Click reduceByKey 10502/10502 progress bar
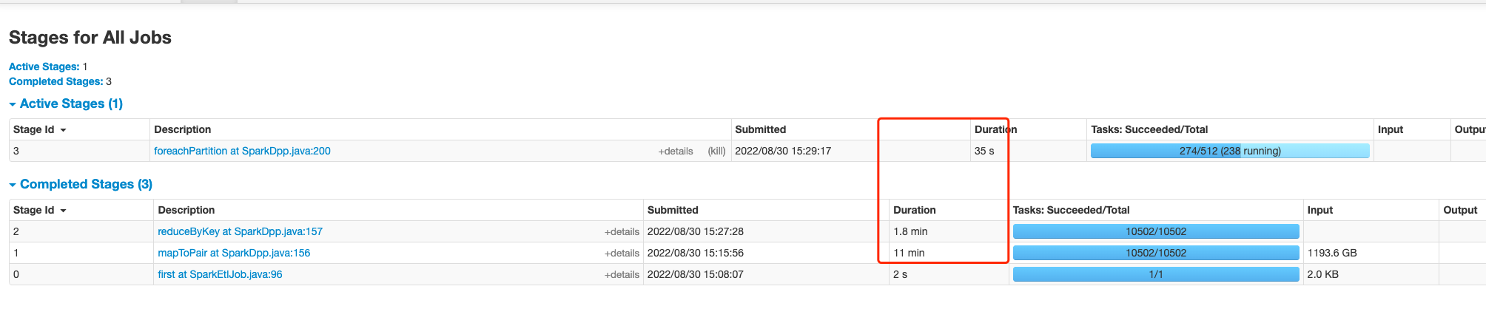The width and height of the screenshot is (1486, 323). click(x=1156, y=231)
